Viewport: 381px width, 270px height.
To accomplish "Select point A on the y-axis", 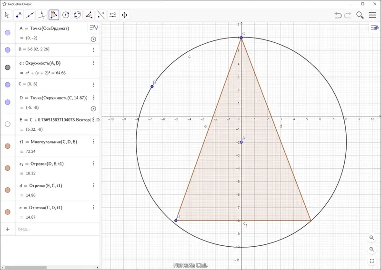I will pos(241,142).
